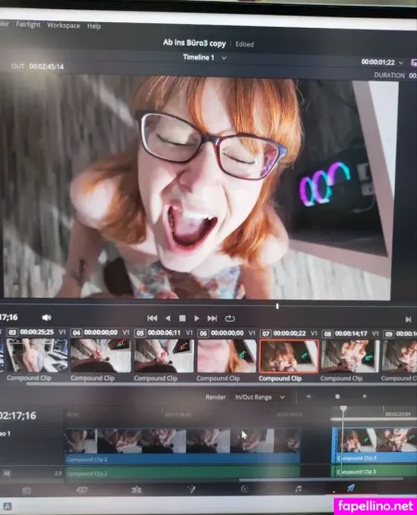The image size is (417, 515).
Task: Open the Render In/Out Range dropdown
Action: (260, 397)
